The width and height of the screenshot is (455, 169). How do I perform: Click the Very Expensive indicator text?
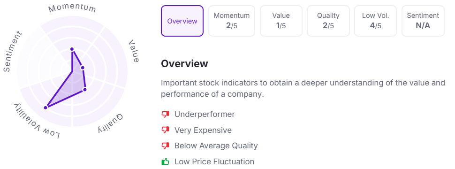pyautogui.click(x=203, y=130)
